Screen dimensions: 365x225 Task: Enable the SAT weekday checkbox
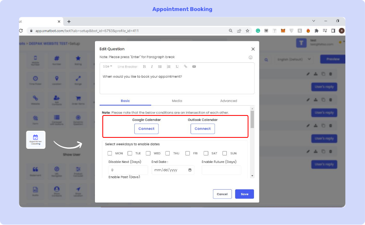pyautogui.click(x=206, y=153)
